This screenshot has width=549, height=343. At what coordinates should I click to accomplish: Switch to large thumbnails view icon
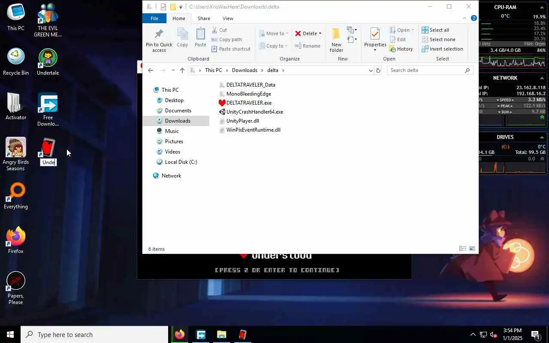(472, 249)
